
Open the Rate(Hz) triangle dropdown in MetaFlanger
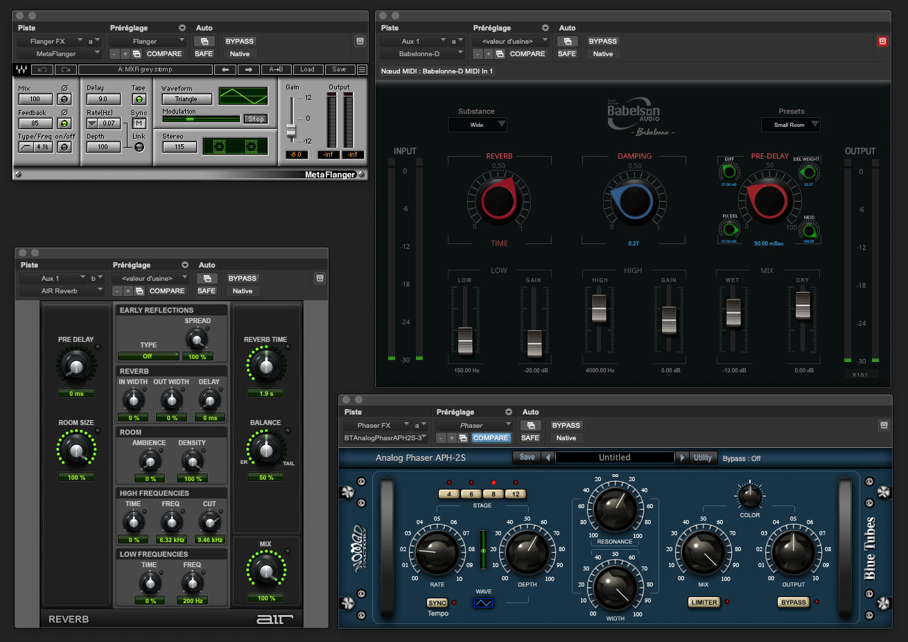92,123
